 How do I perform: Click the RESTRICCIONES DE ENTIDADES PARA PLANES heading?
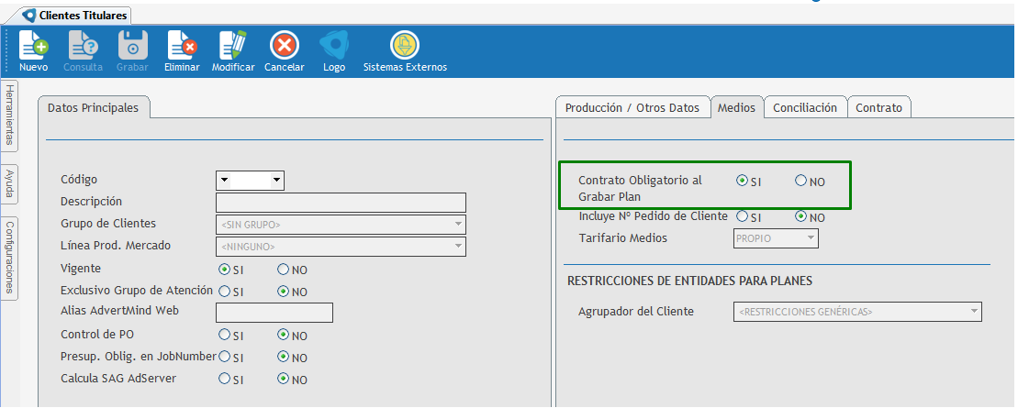(690, 281)
